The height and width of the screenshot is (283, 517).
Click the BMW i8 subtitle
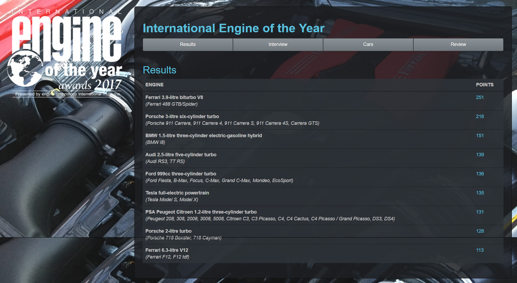(x=155, y=142)
